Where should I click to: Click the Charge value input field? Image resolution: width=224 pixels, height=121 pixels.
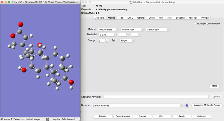click(x=102, y=41)
